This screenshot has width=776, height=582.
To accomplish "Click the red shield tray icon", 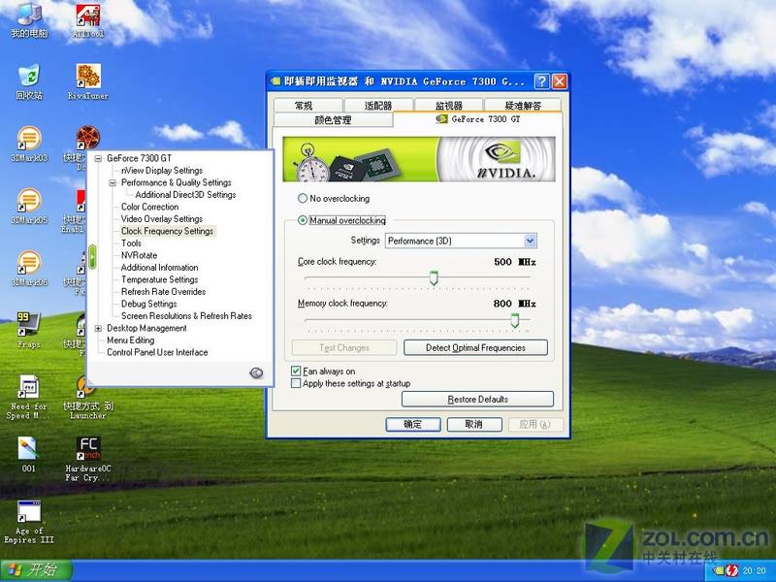I will [x=731, y=571].
